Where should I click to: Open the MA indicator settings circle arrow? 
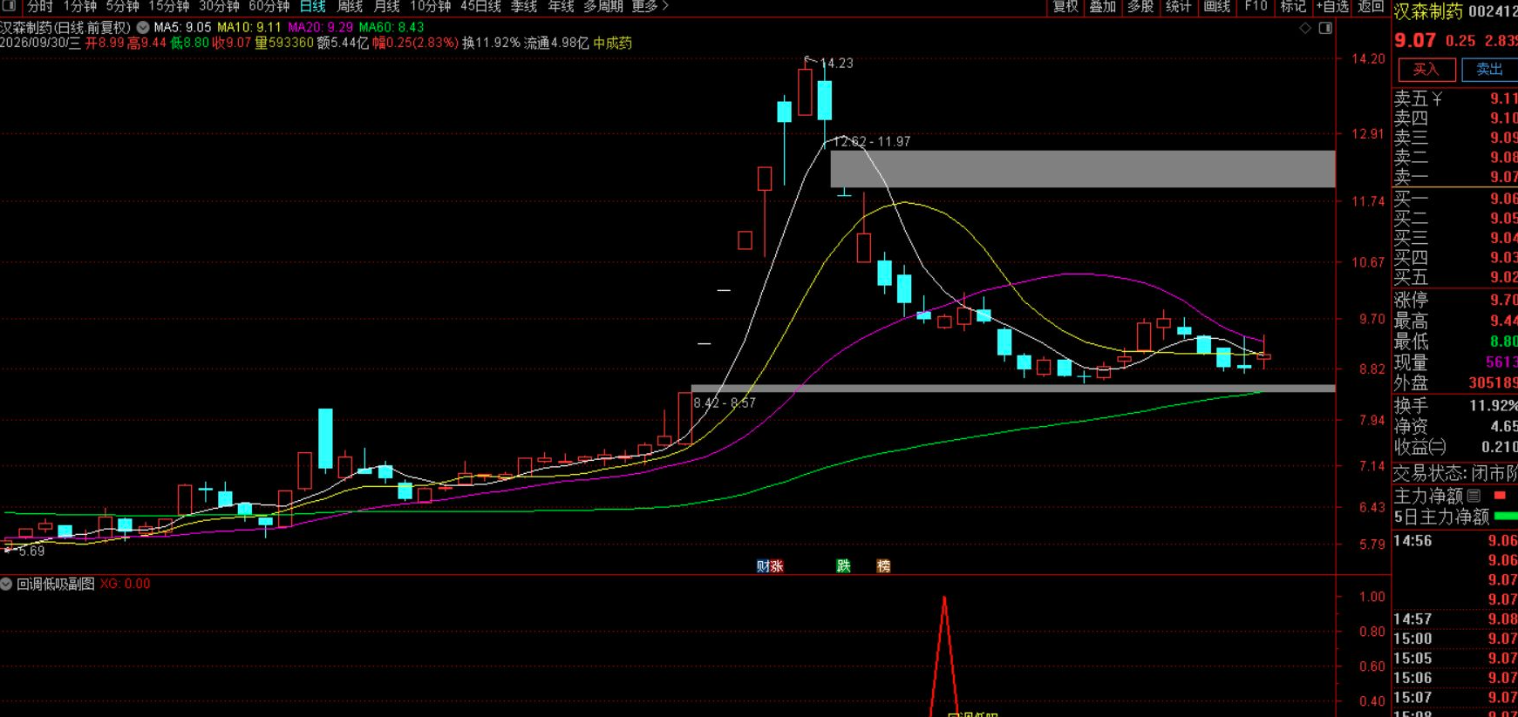pyautogui.click(x=143, y=28)
